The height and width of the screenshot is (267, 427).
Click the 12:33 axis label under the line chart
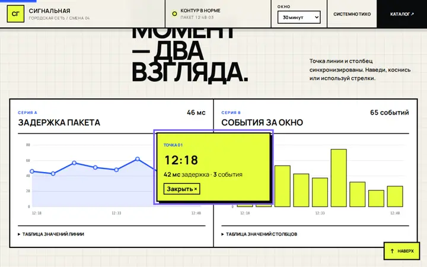(x=116, y=213)
